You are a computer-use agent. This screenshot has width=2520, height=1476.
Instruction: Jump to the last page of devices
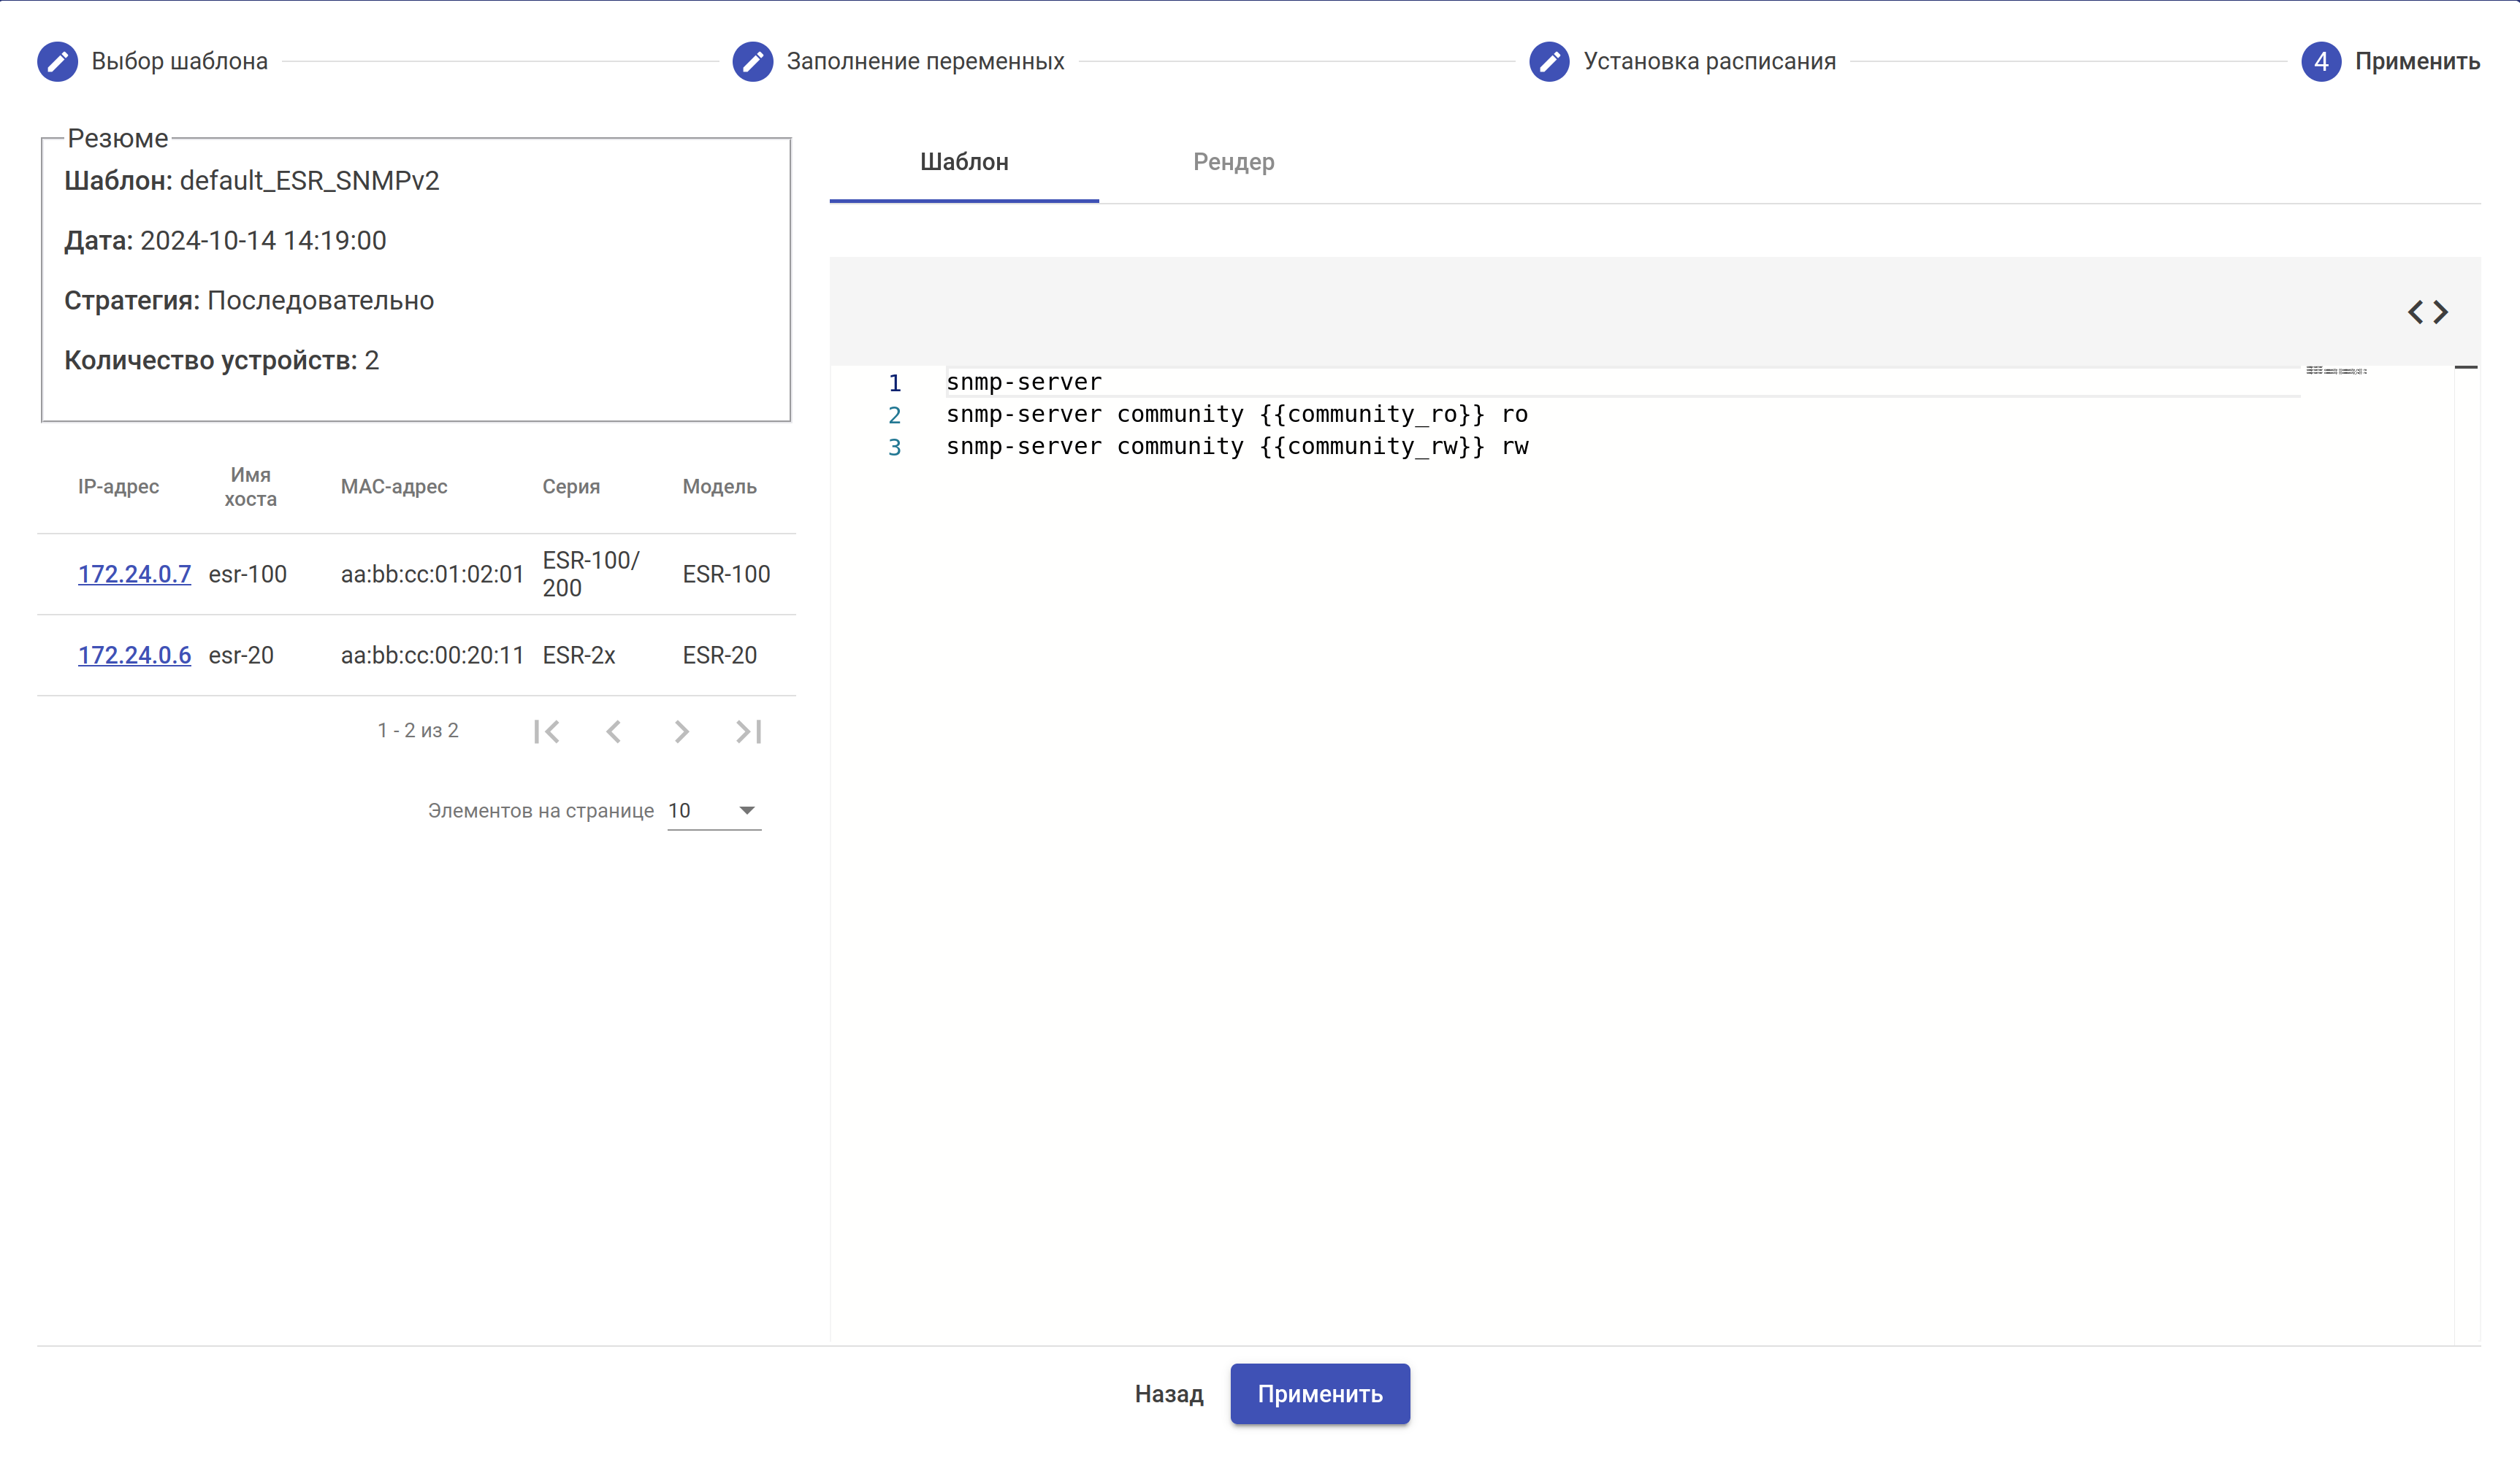(x=749, y=731)
